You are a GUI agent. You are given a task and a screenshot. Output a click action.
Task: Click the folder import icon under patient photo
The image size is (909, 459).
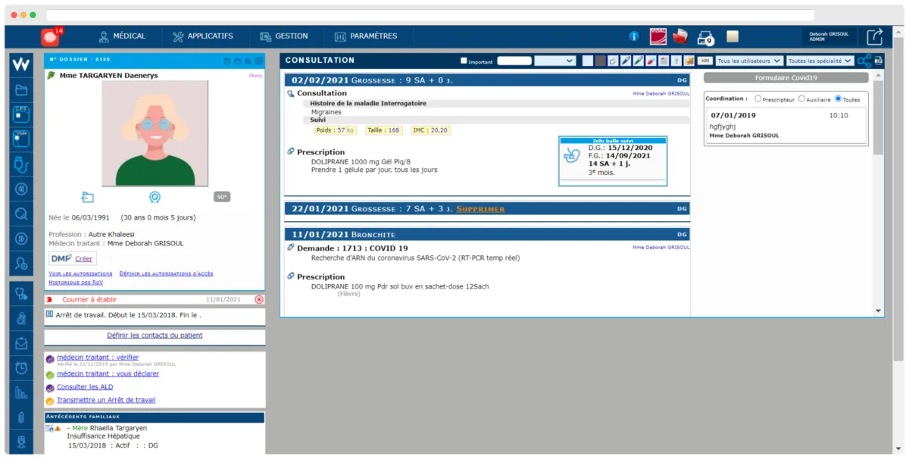pos(87,198)
